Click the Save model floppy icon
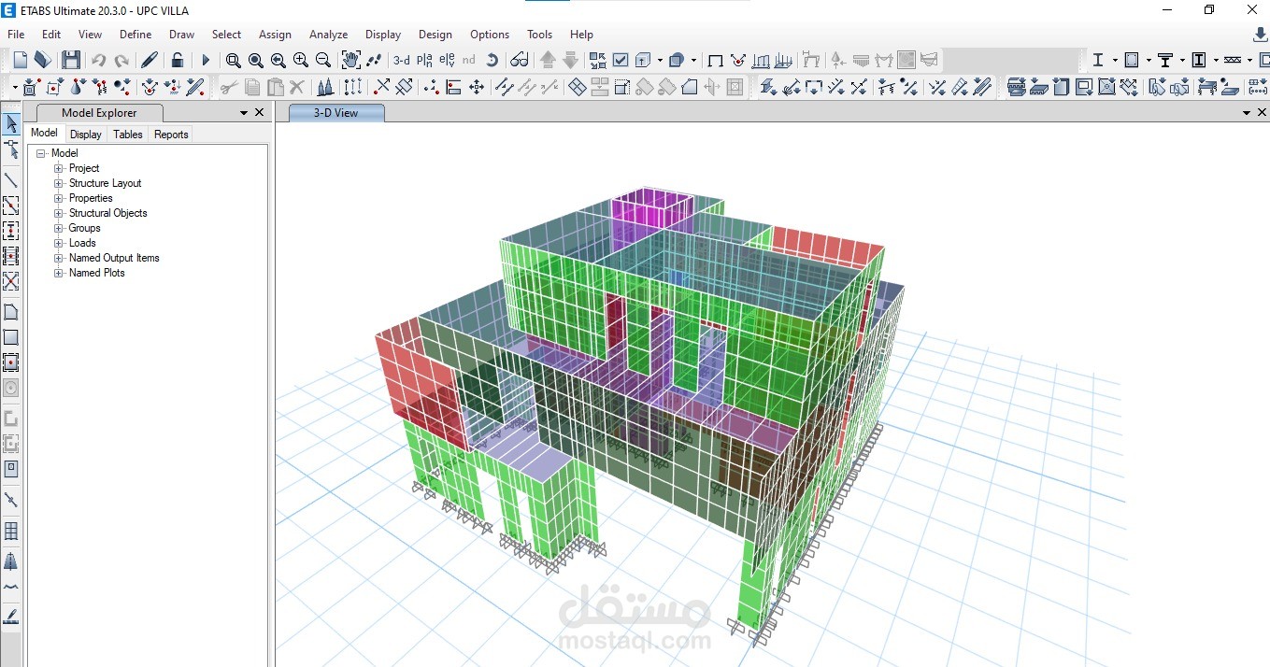This screenshot has width=1270, height=667. point(71,60)
